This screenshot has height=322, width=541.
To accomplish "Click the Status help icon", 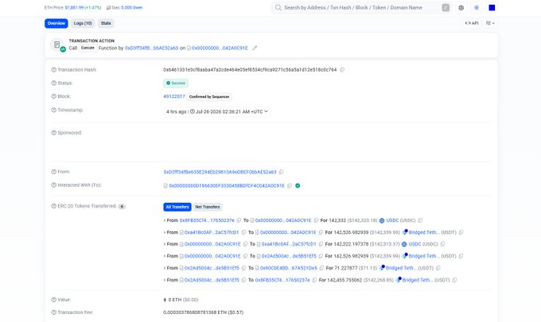I will (54, 83).
